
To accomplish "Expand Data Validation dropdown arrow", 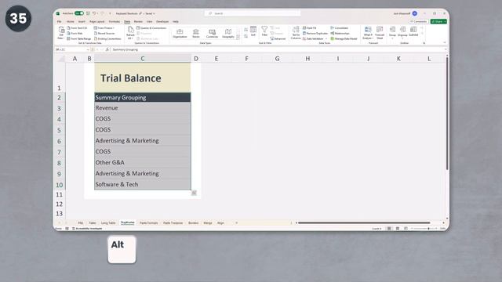I will (326, 38).
